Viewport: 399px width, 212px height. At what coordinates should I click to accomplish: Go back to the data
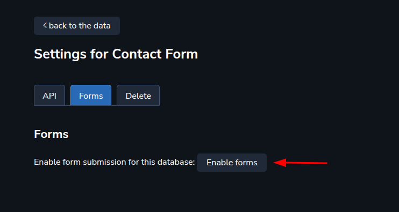(77, 26)
